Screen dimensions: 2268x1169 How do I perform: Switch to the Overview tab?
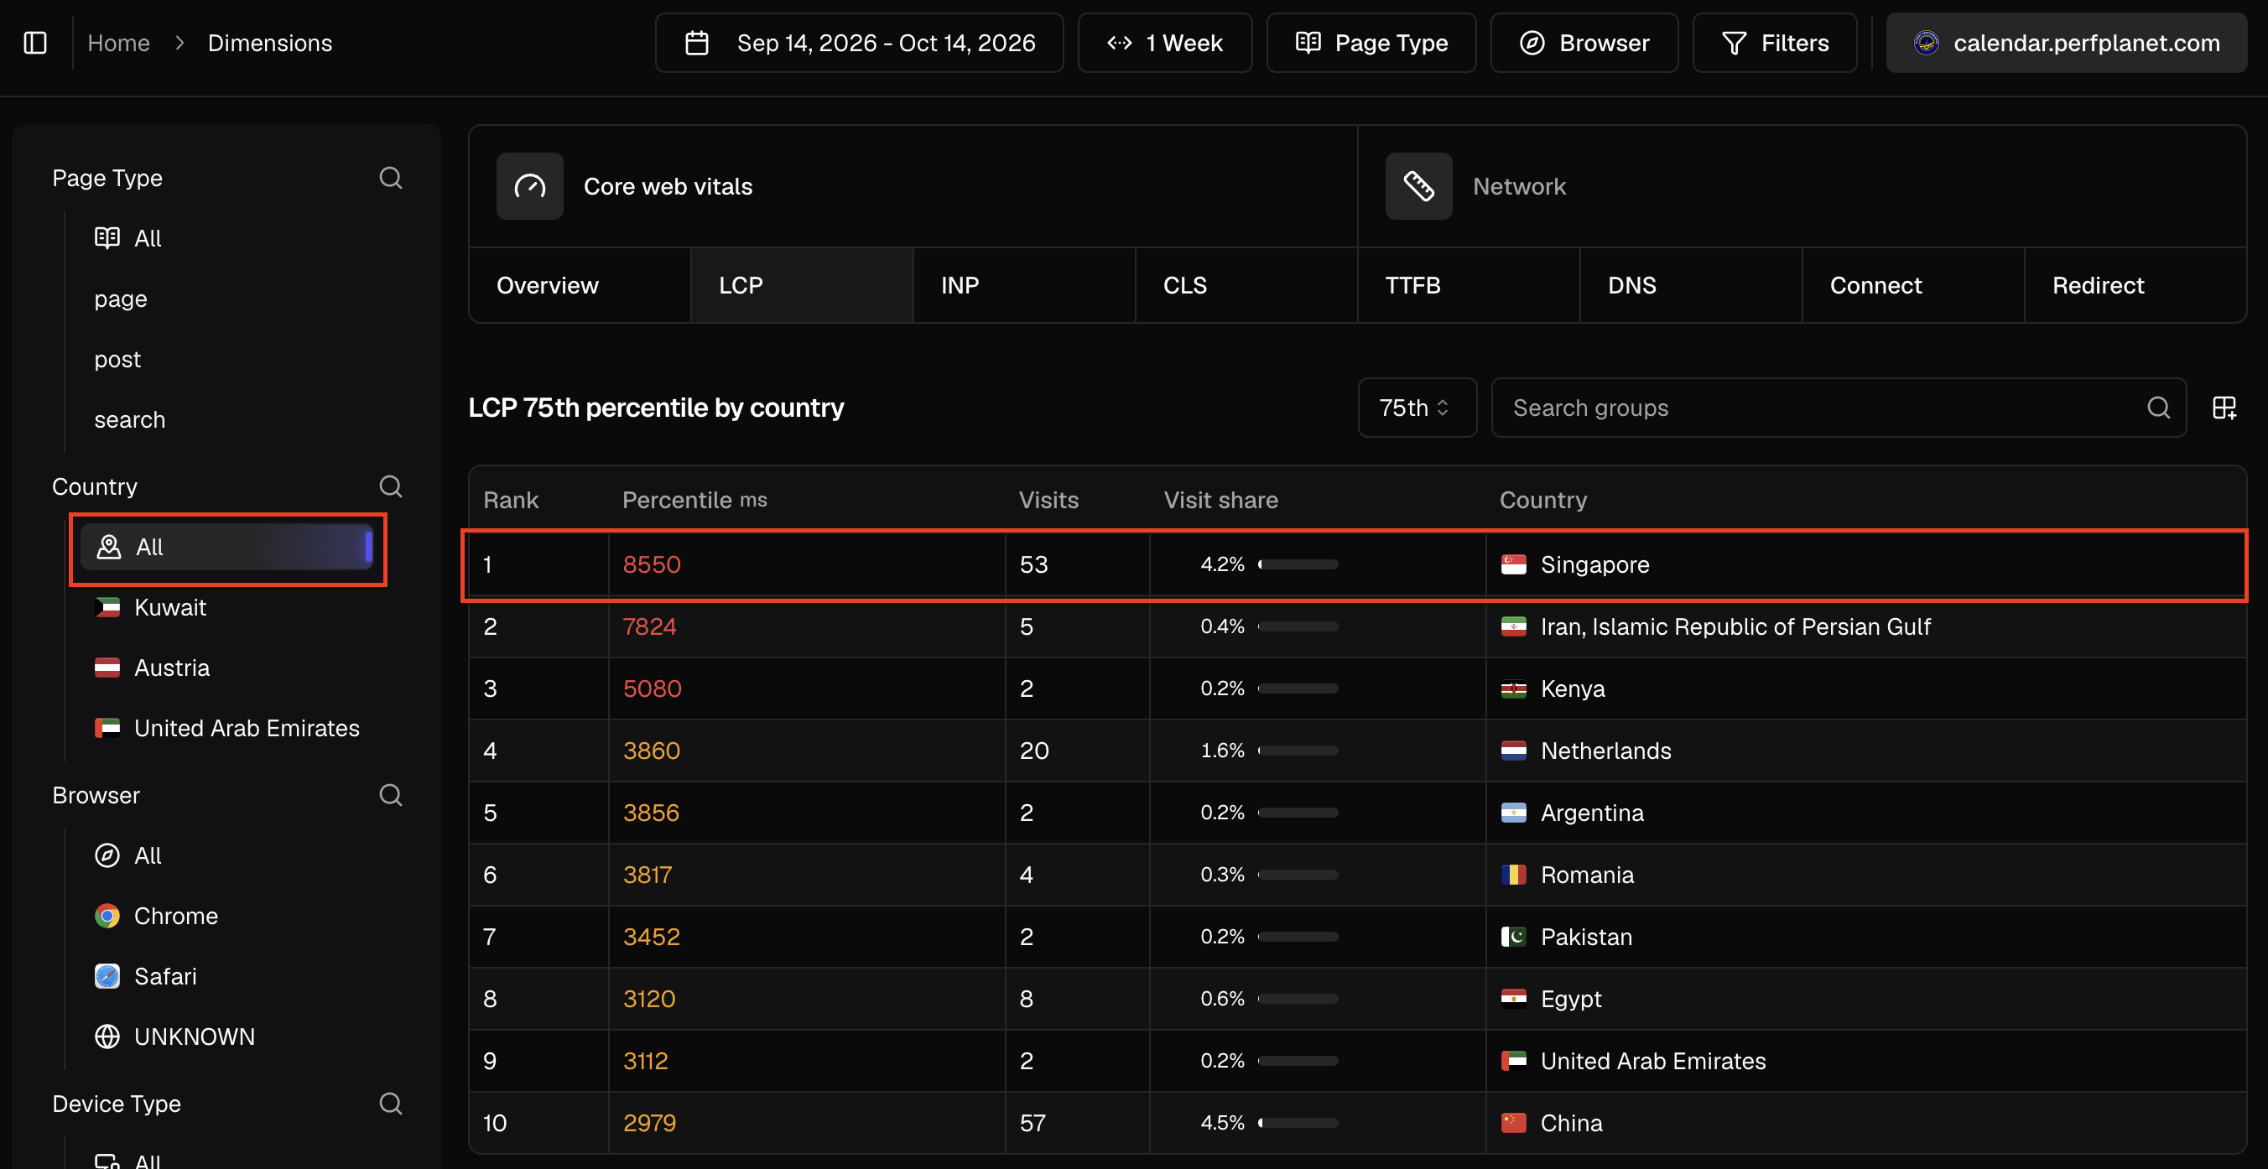580,285
